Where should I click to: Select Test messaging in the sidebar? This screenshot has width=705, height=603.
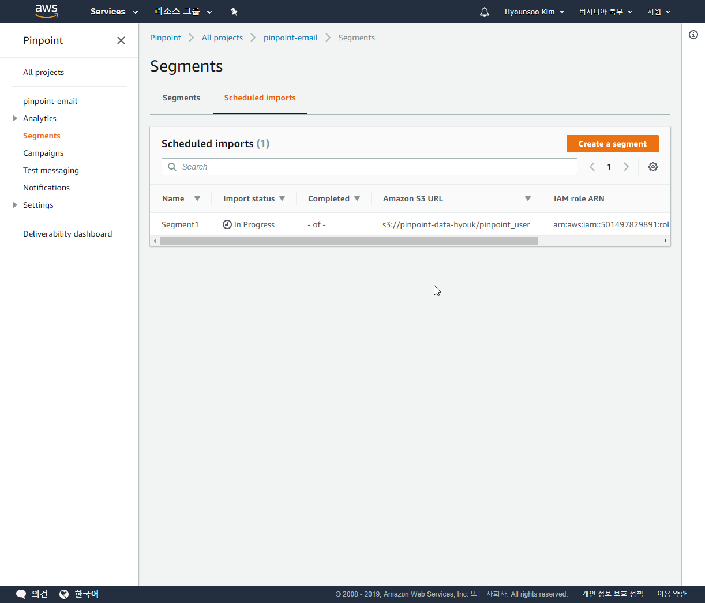(x=51, y=170)
